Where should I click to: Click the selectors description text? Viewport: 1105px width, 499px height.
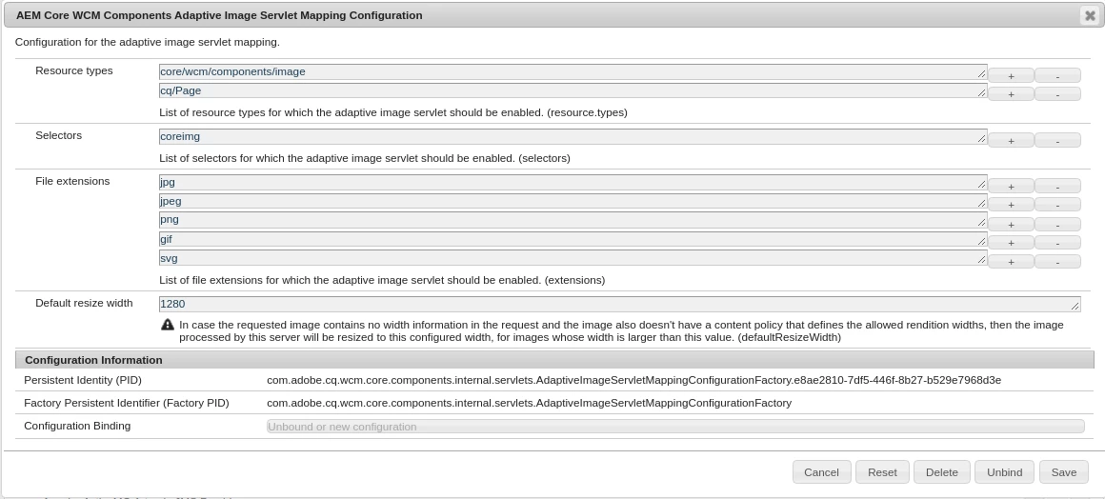[365, 159]
